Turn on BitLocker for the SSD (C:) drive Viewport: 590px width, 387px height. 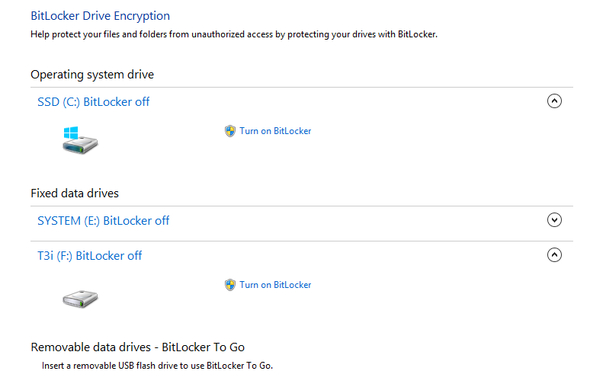pos(275,131)
